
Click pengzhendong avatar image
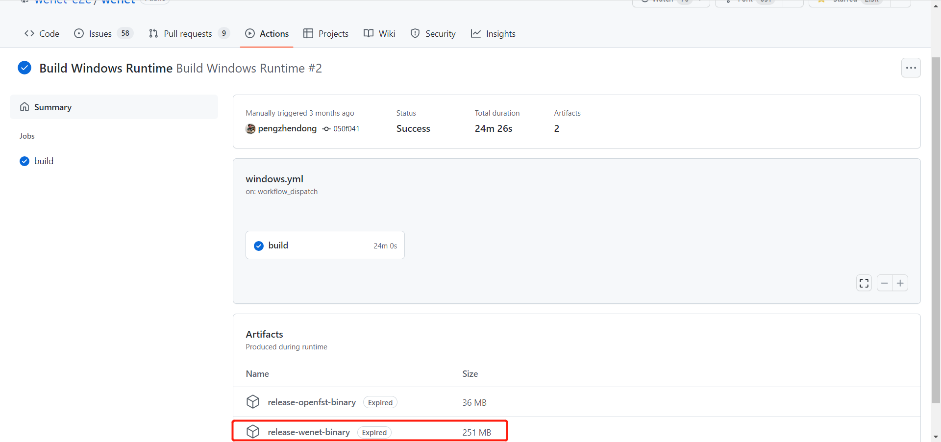click(250, 128)
